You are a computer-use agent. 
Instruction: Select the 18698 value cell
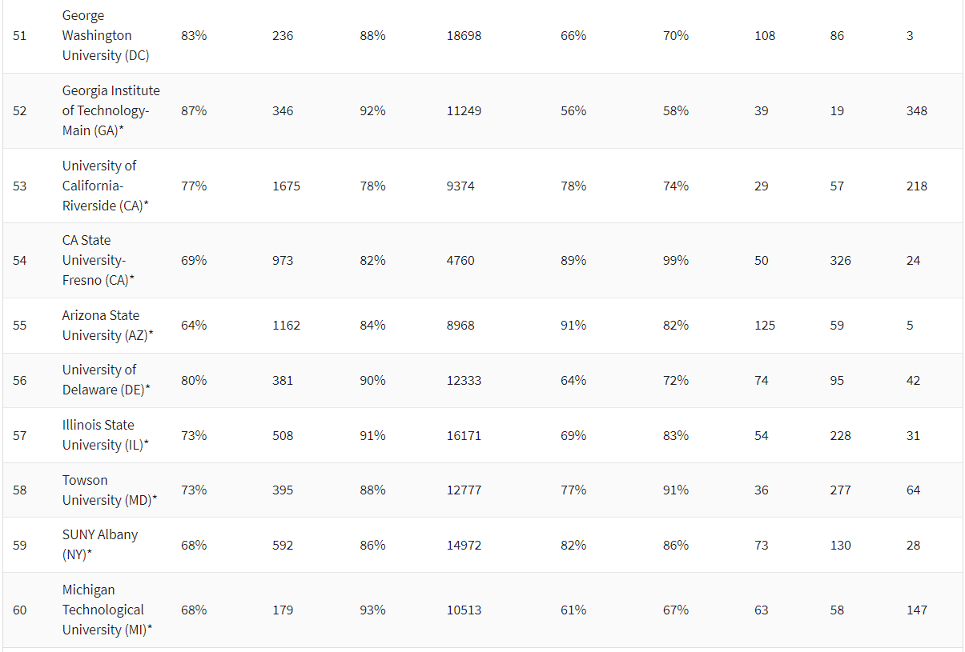point(464,36)
